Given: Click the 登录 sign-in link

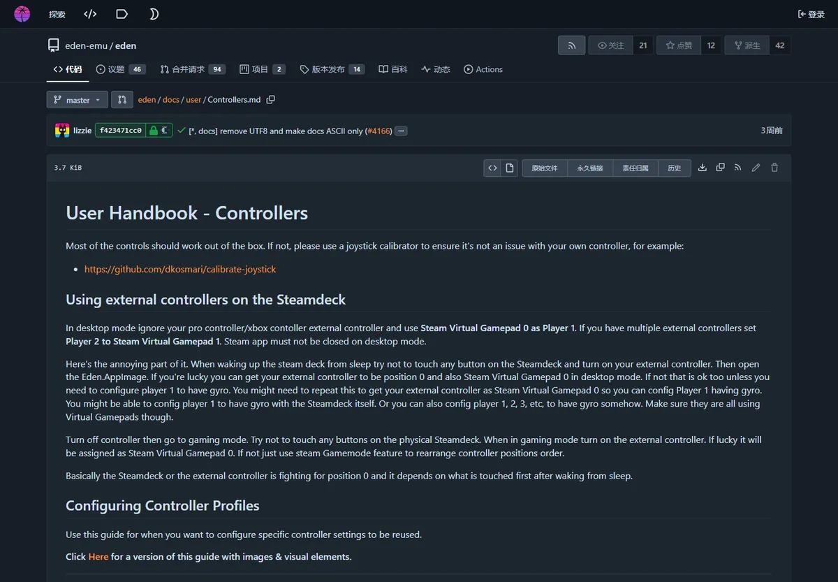Looking at the screenshot, I should pyautogui.click(x=811, y=14).
